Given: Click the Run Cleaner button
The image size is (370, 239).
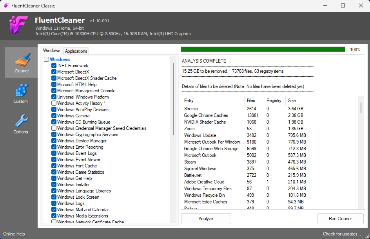Looking at the screenshot, I should [340, 219].
